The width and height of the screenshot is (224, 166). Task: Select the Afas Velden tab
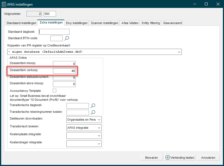click(x=130, y=23)
